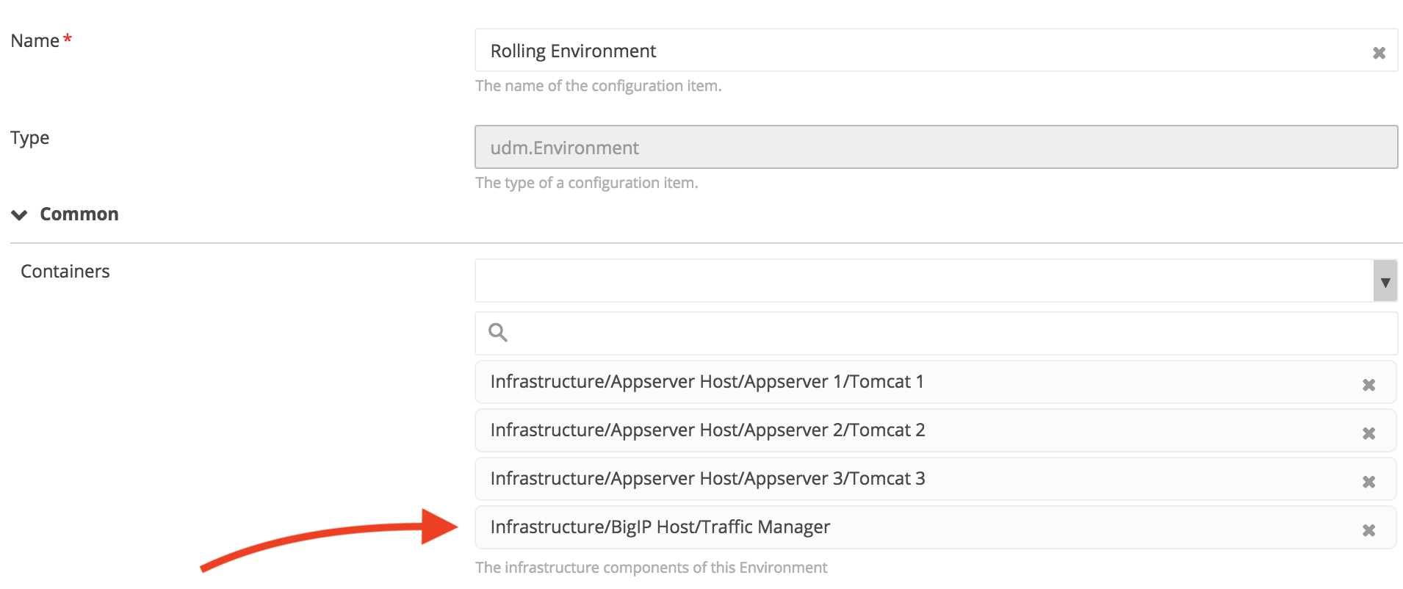
Task: Click the disabled udm.Environment type field
Action: pos(936,147)
